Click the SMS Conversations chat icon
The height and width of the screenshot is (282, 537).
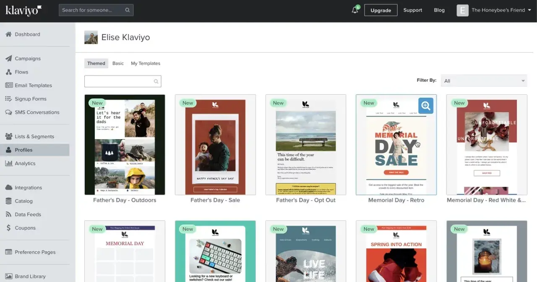point(8,112)
